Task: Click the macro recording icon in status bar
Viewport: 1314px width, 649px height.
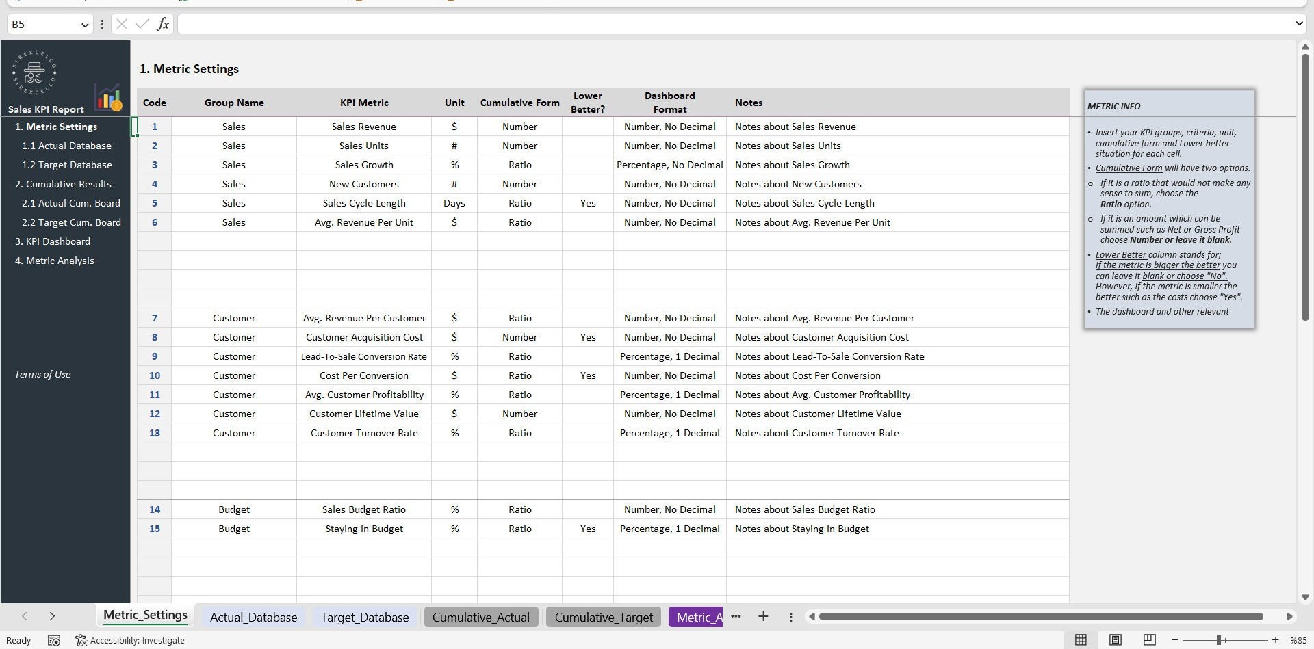Action: point(54,640)
